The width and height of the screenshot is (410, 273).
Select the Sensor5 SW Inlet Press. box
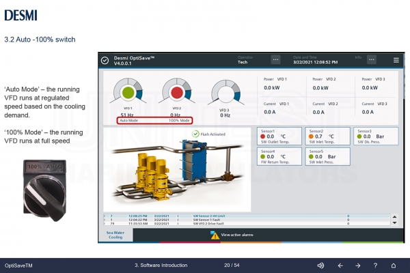327,156
